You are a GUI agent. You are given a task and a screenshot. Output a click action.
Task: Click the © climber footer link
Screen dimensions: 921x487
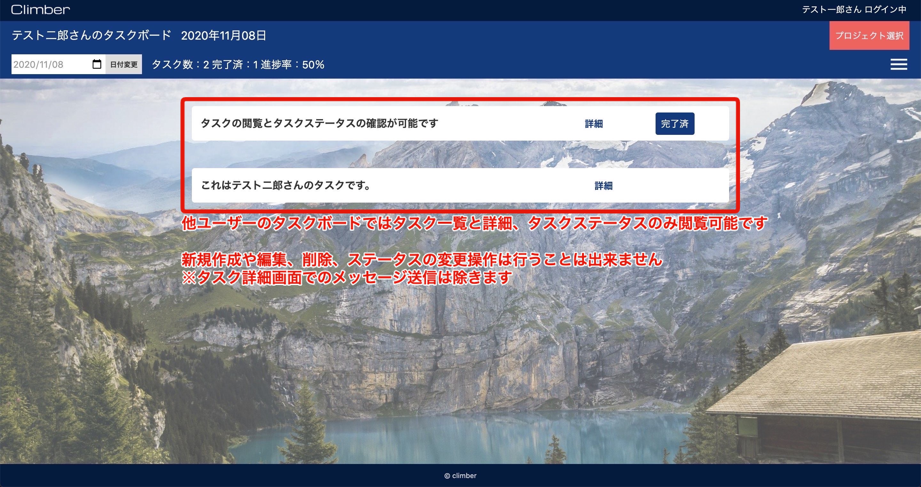tap(460, 475)
